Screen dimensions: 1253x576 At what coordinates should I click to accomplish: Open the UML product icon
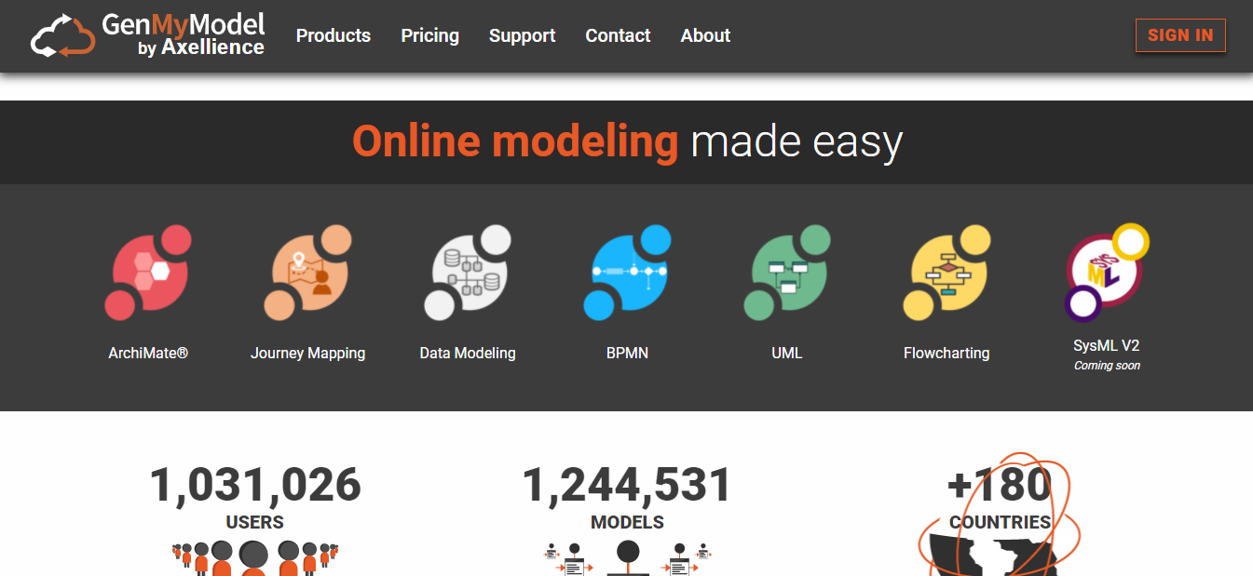(787, 273)
